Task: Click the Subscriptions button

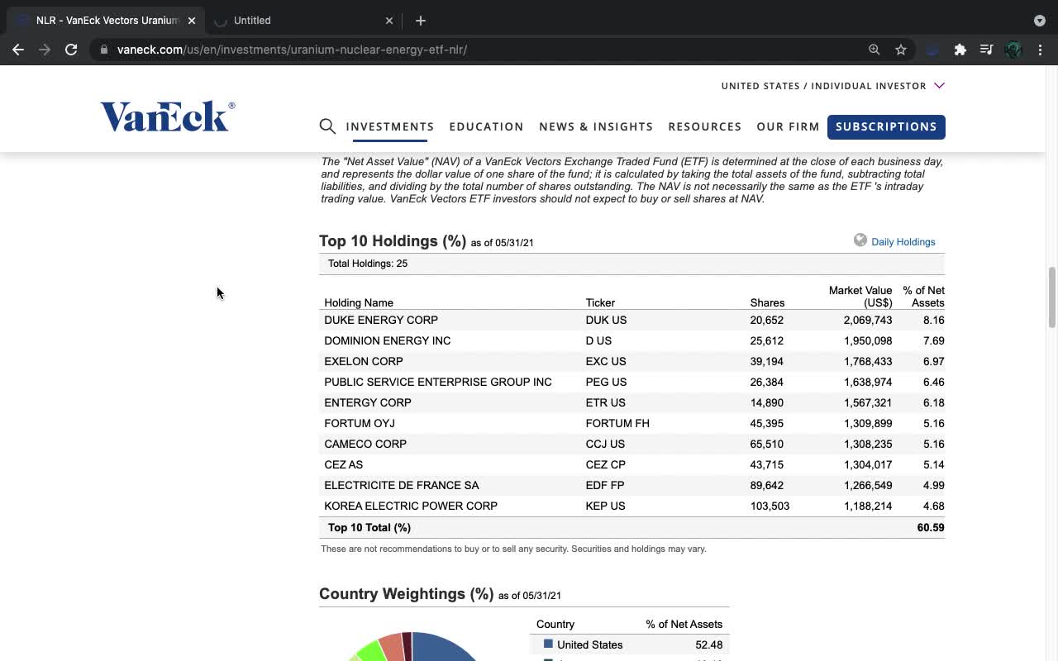Action: click(x=886, y=126)
